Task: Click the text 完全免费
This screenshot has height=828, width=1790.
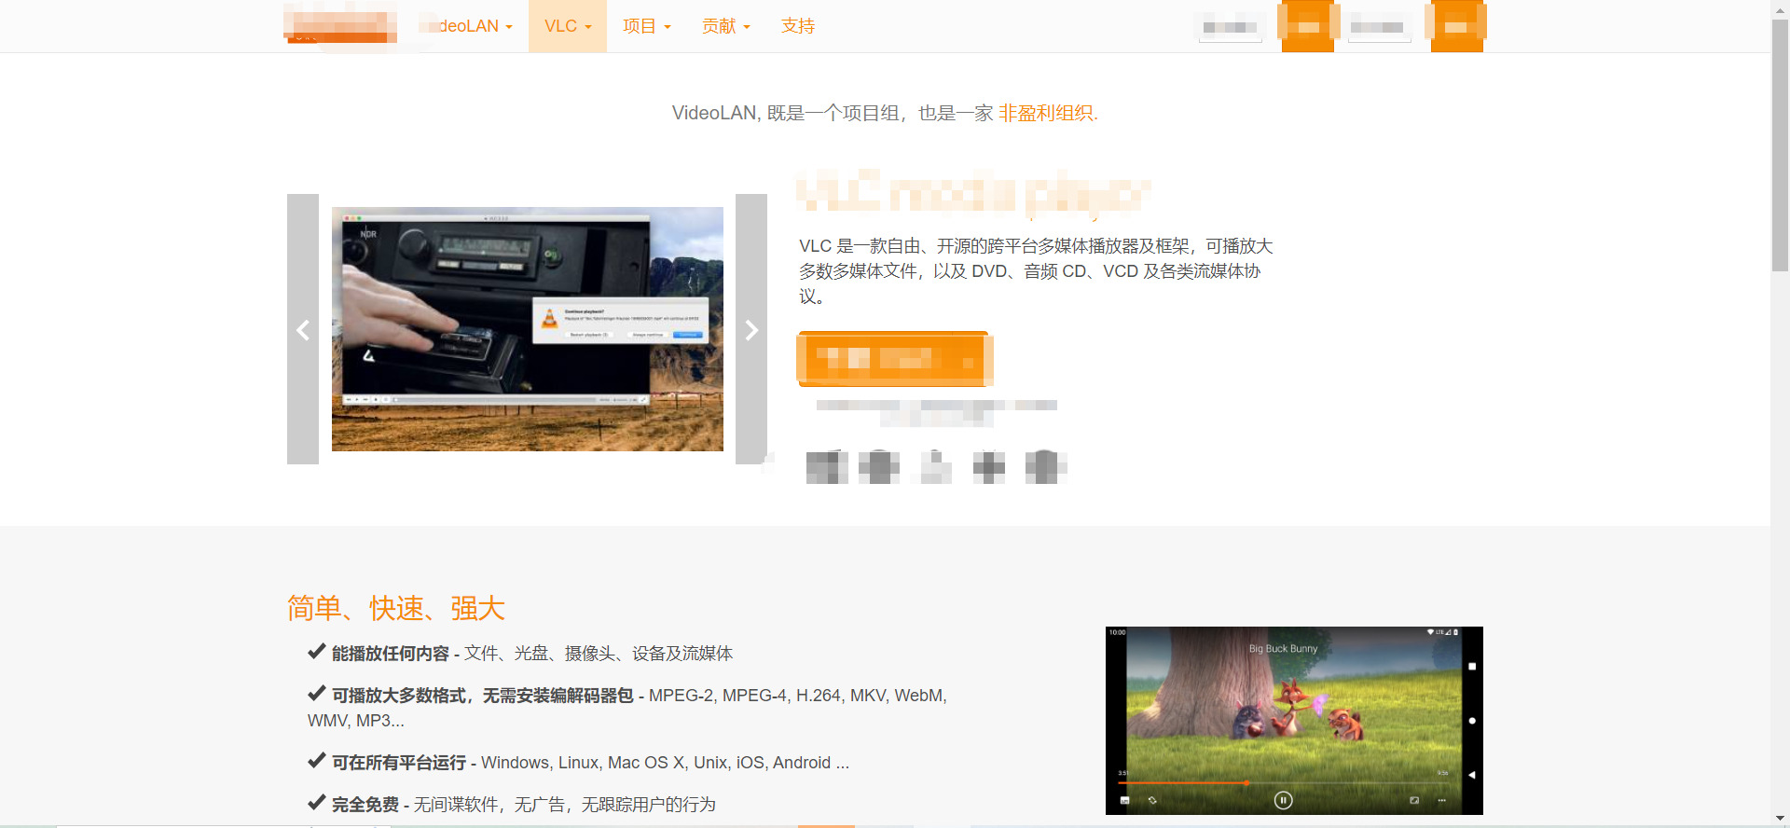Action: point(365,805)
